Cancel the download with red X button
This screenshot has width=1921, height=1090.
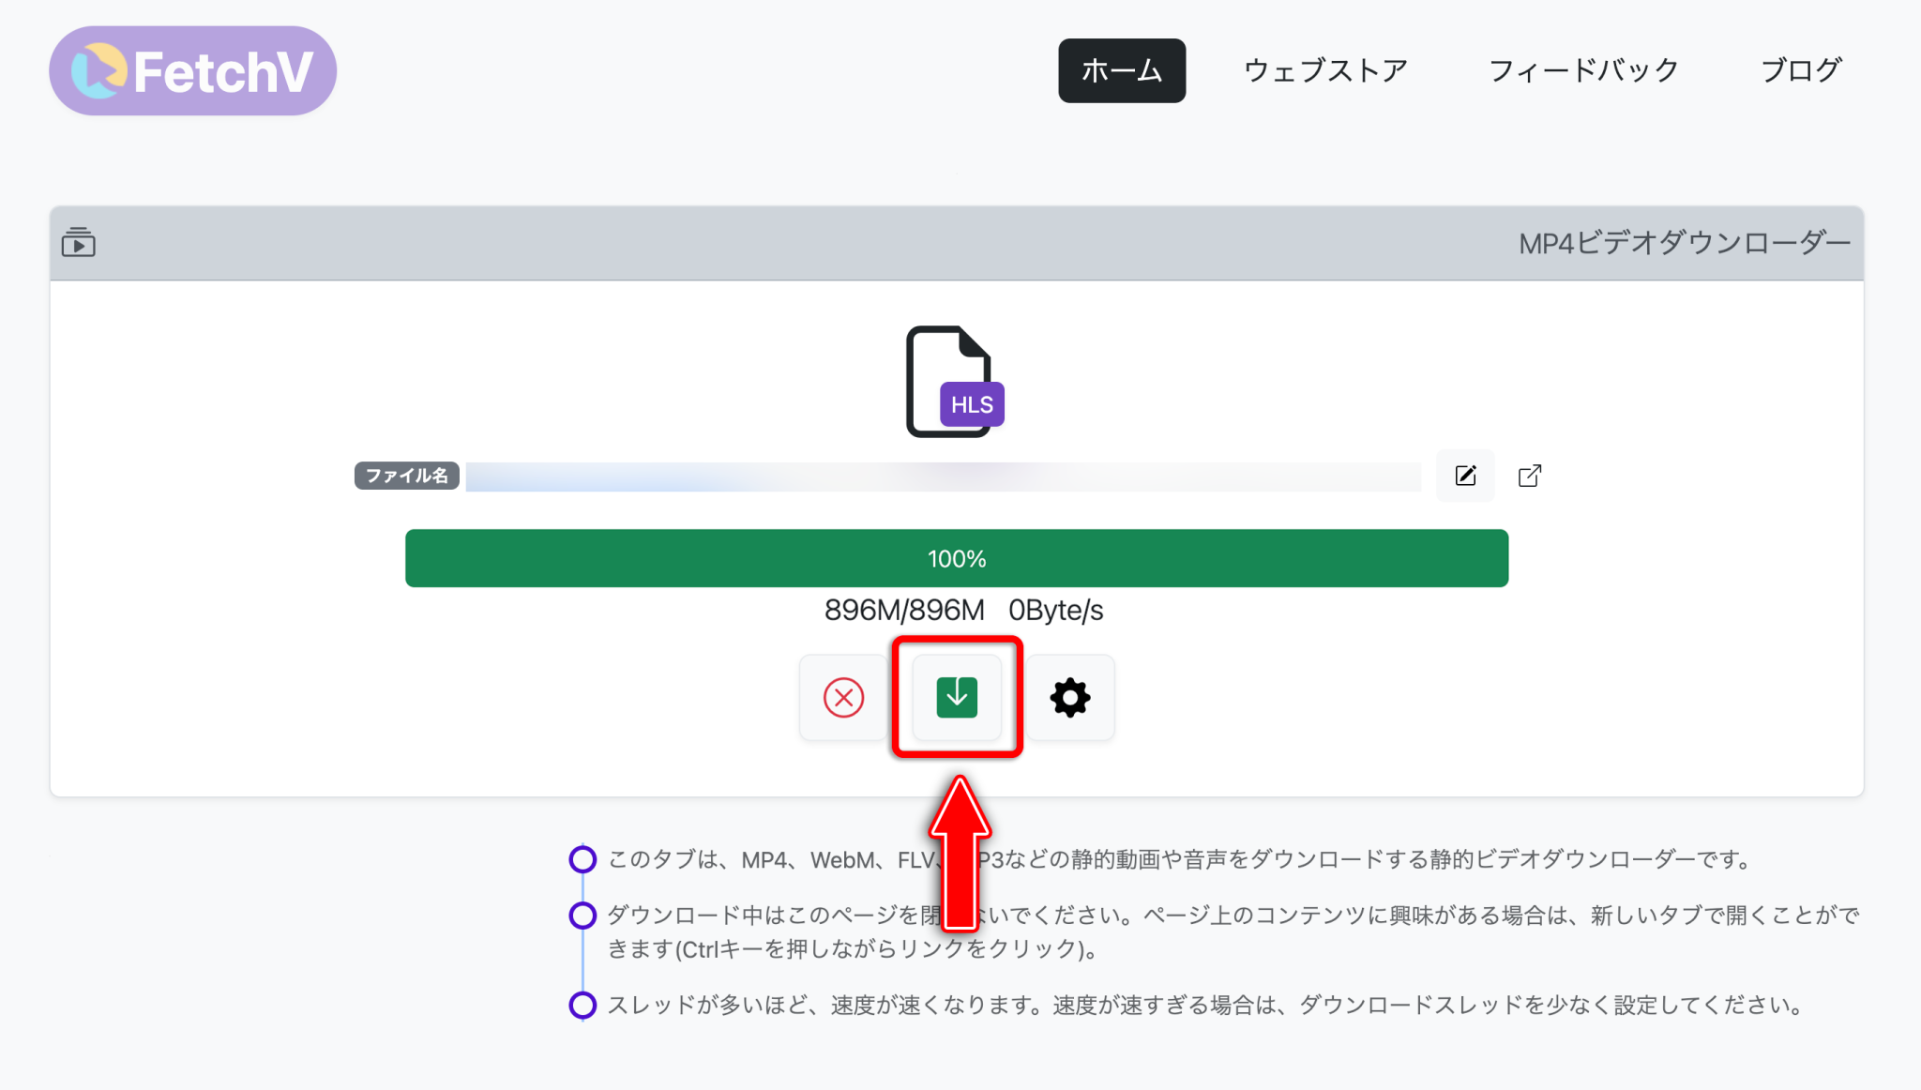843,697
